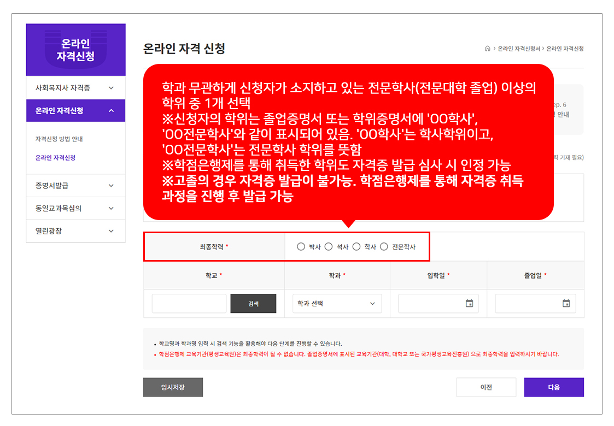Select the 석사 radio button
This screenshot has width=614, height=426.
tap(329, 247)
